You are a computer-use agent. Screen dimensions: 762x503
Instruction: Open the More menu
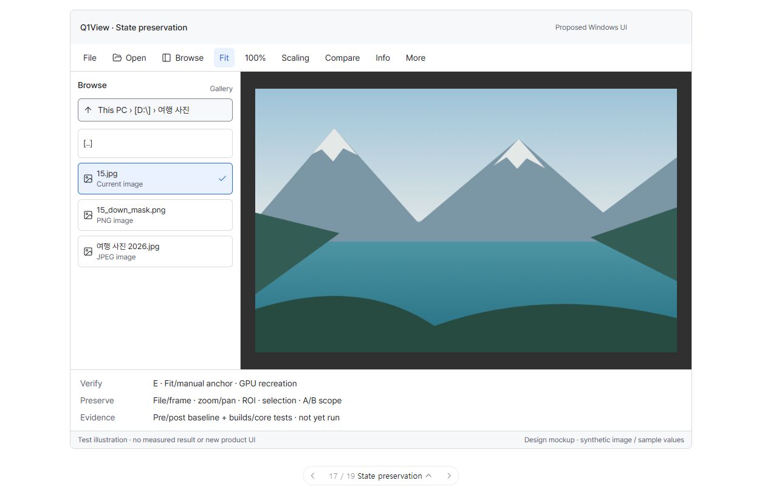(x=416, y=58)
